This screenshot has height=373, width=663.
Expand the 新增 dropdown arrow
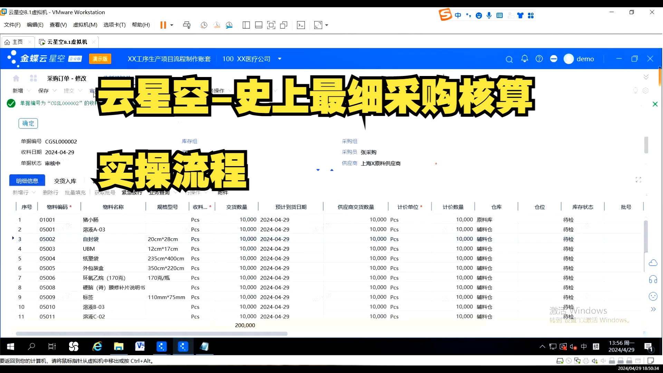point(29,90)
